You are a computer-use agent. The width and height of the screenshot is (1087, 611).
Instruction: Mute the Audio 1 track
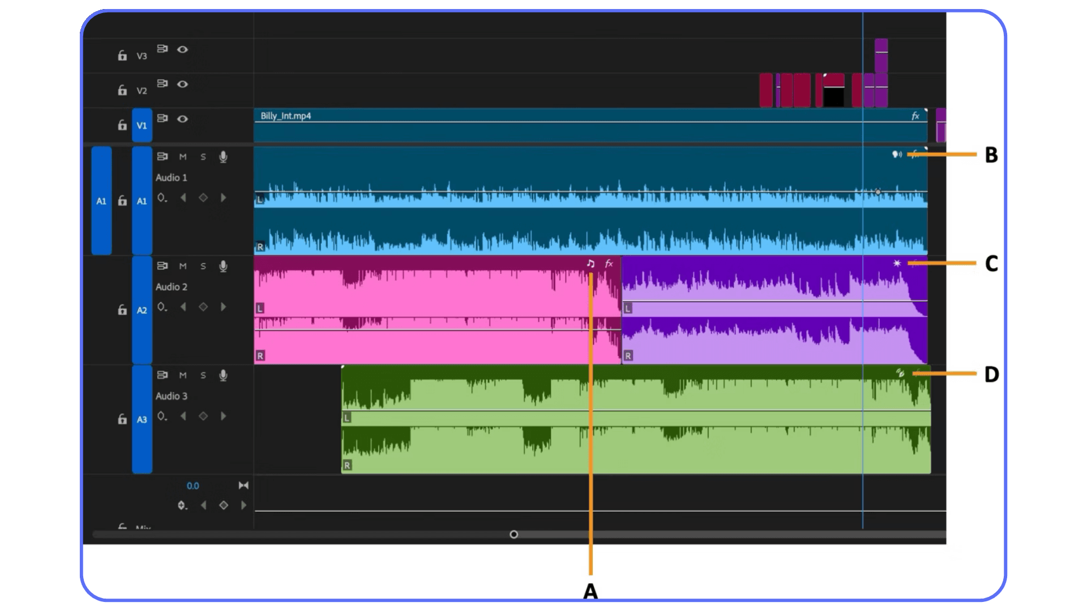[181, 157]
